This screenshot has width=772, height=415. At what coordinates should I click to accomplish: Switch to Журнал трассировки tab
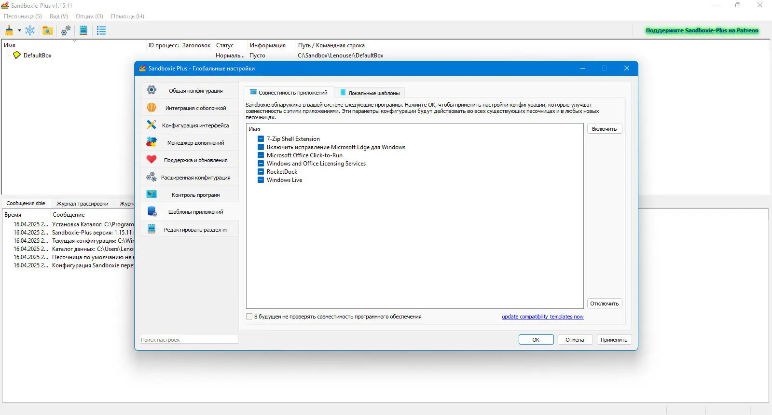tap(82, 203)
